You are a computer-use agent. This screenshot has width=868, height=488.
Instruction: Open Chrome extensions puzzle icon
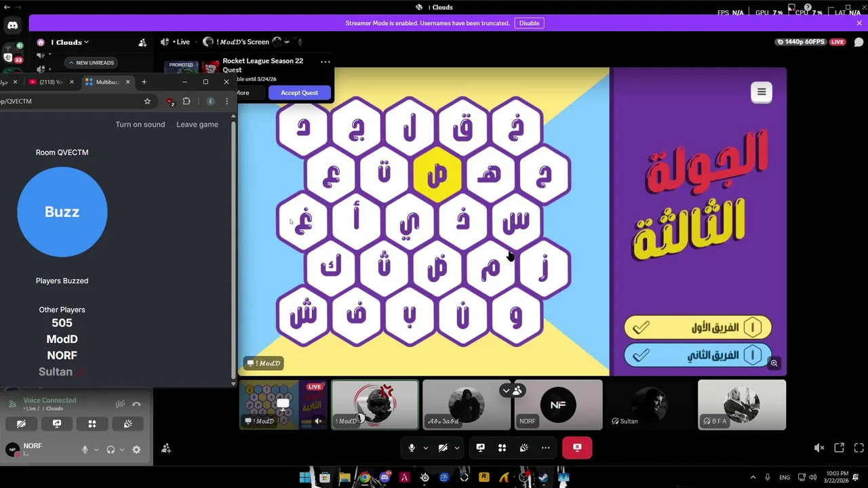186,101
